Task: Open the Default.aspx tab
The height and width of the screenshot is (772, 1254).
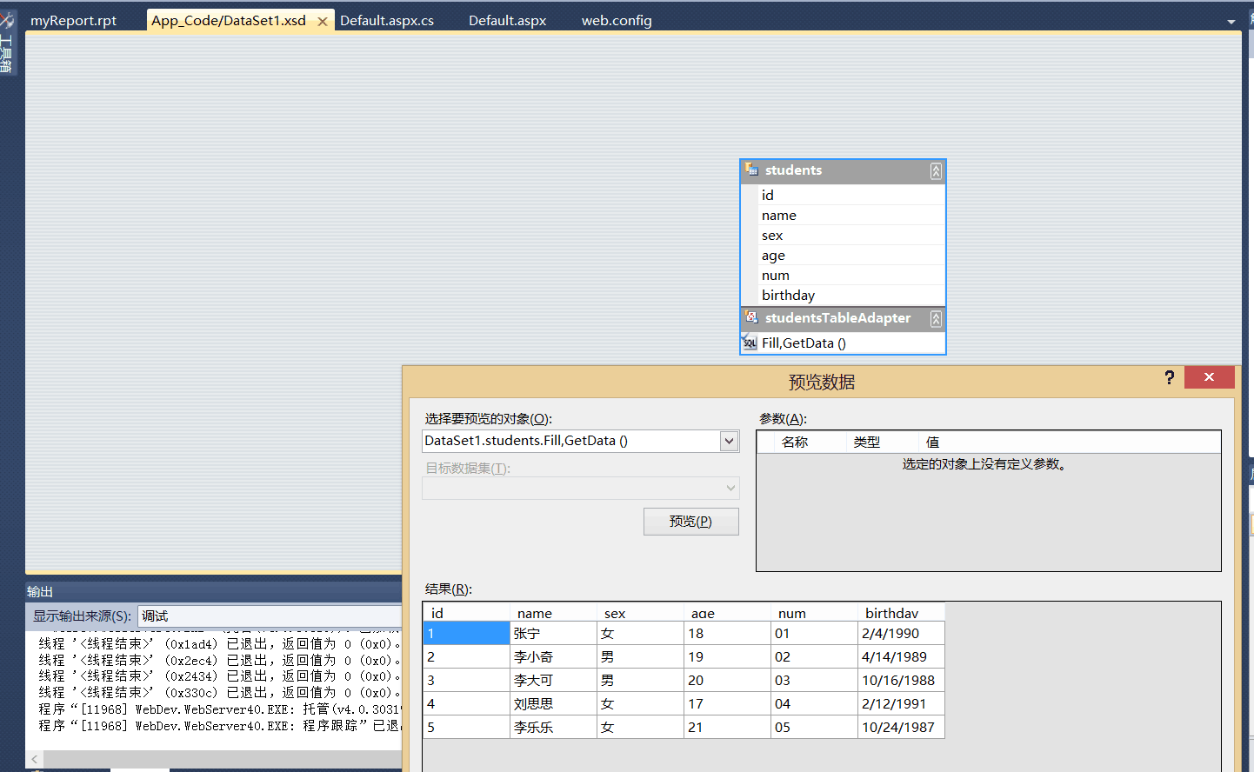Action: point(507,20)
